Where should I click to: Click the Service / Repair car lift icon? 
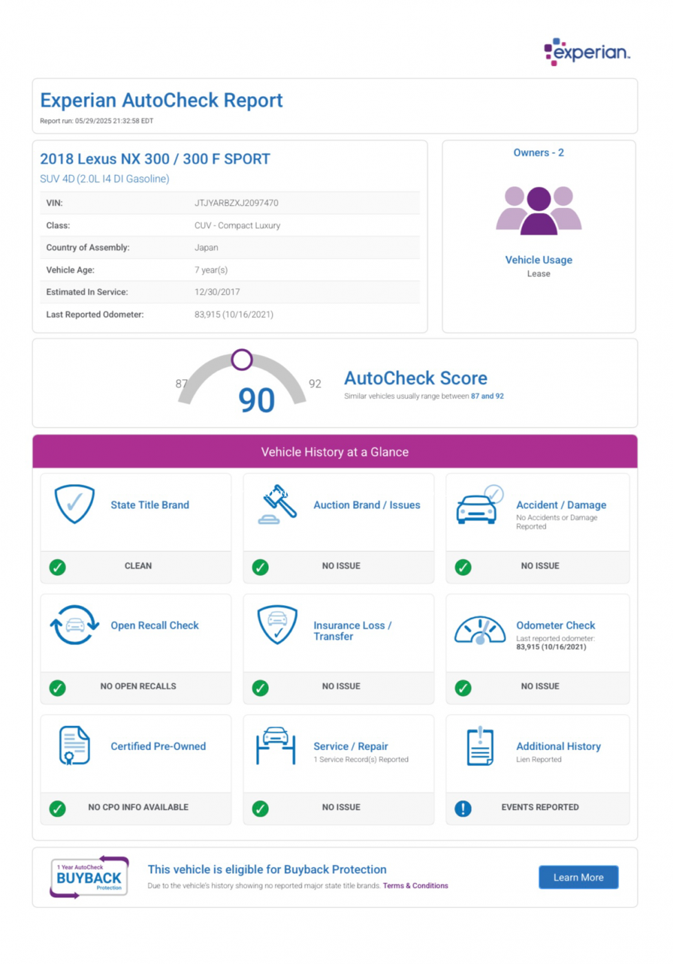[x=276, y=746]
